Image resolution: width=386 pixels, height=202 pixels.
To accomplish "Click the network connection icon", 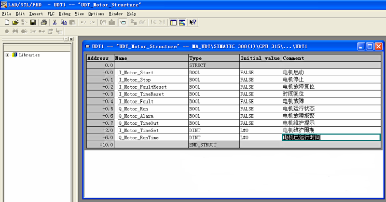I will pos(134,22).
